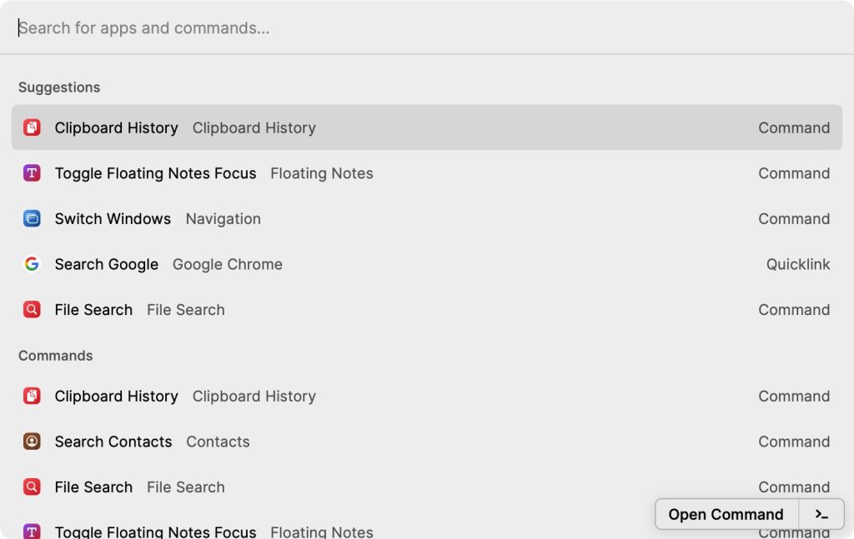Select the Switch Windows command label

click(113, 219)
